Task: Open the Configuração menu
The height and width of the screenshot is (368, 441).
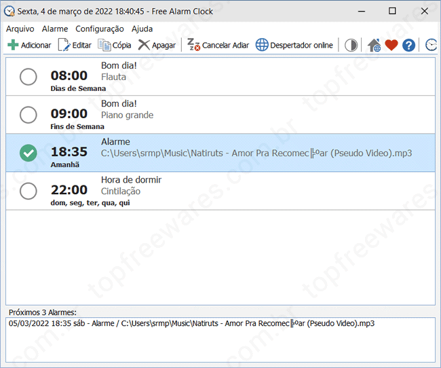Action: tap(99, 29)
